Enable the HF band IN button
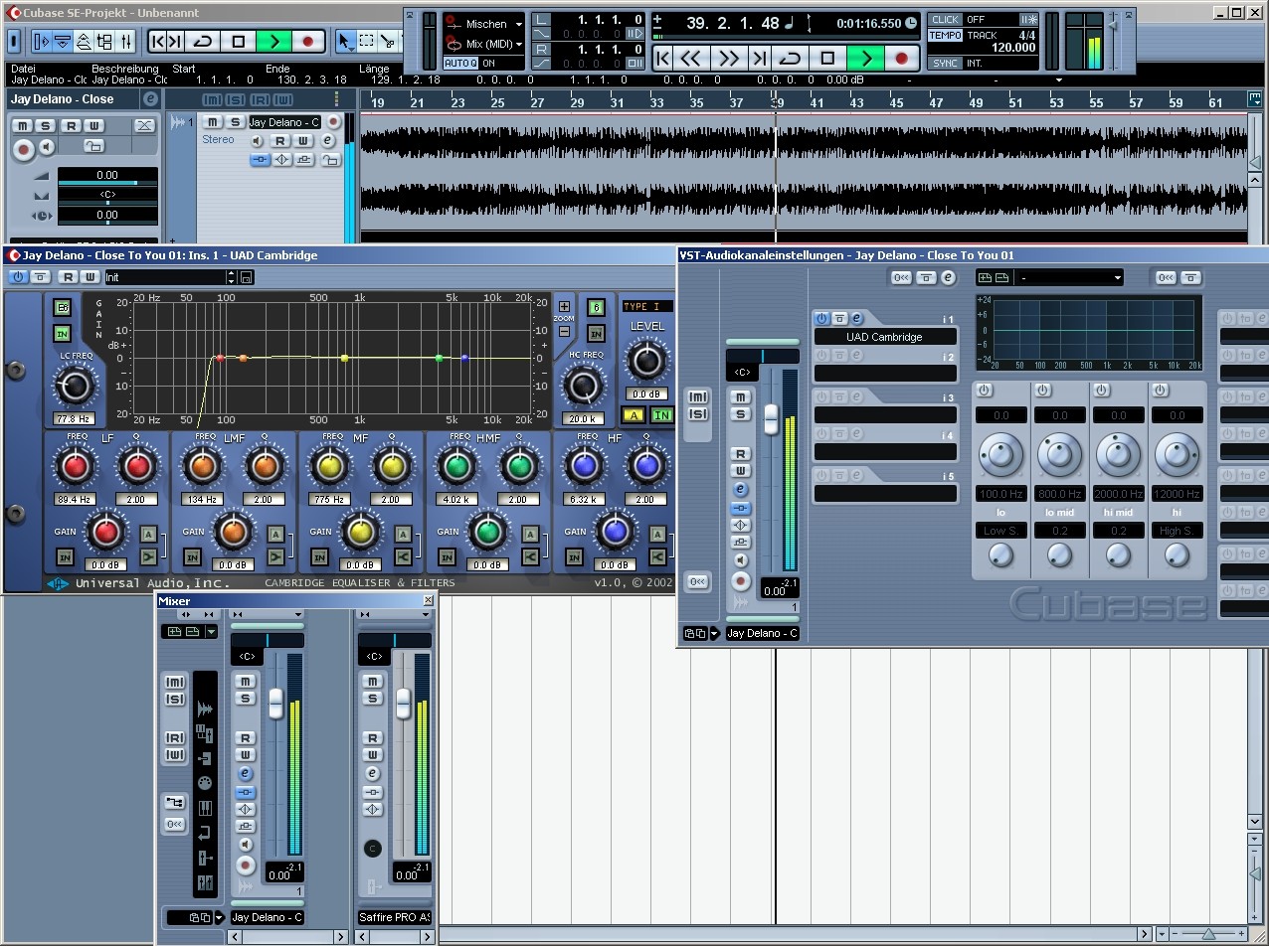1269x946 pixels. [x=574, y=557]
